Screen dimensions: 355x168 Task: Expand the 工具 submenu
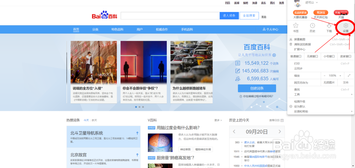coord(351,95)
